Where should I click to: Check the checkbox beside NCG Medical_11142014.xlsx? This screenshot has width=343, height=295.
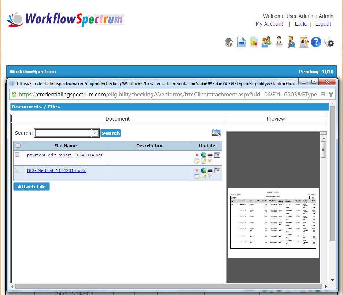17,170
